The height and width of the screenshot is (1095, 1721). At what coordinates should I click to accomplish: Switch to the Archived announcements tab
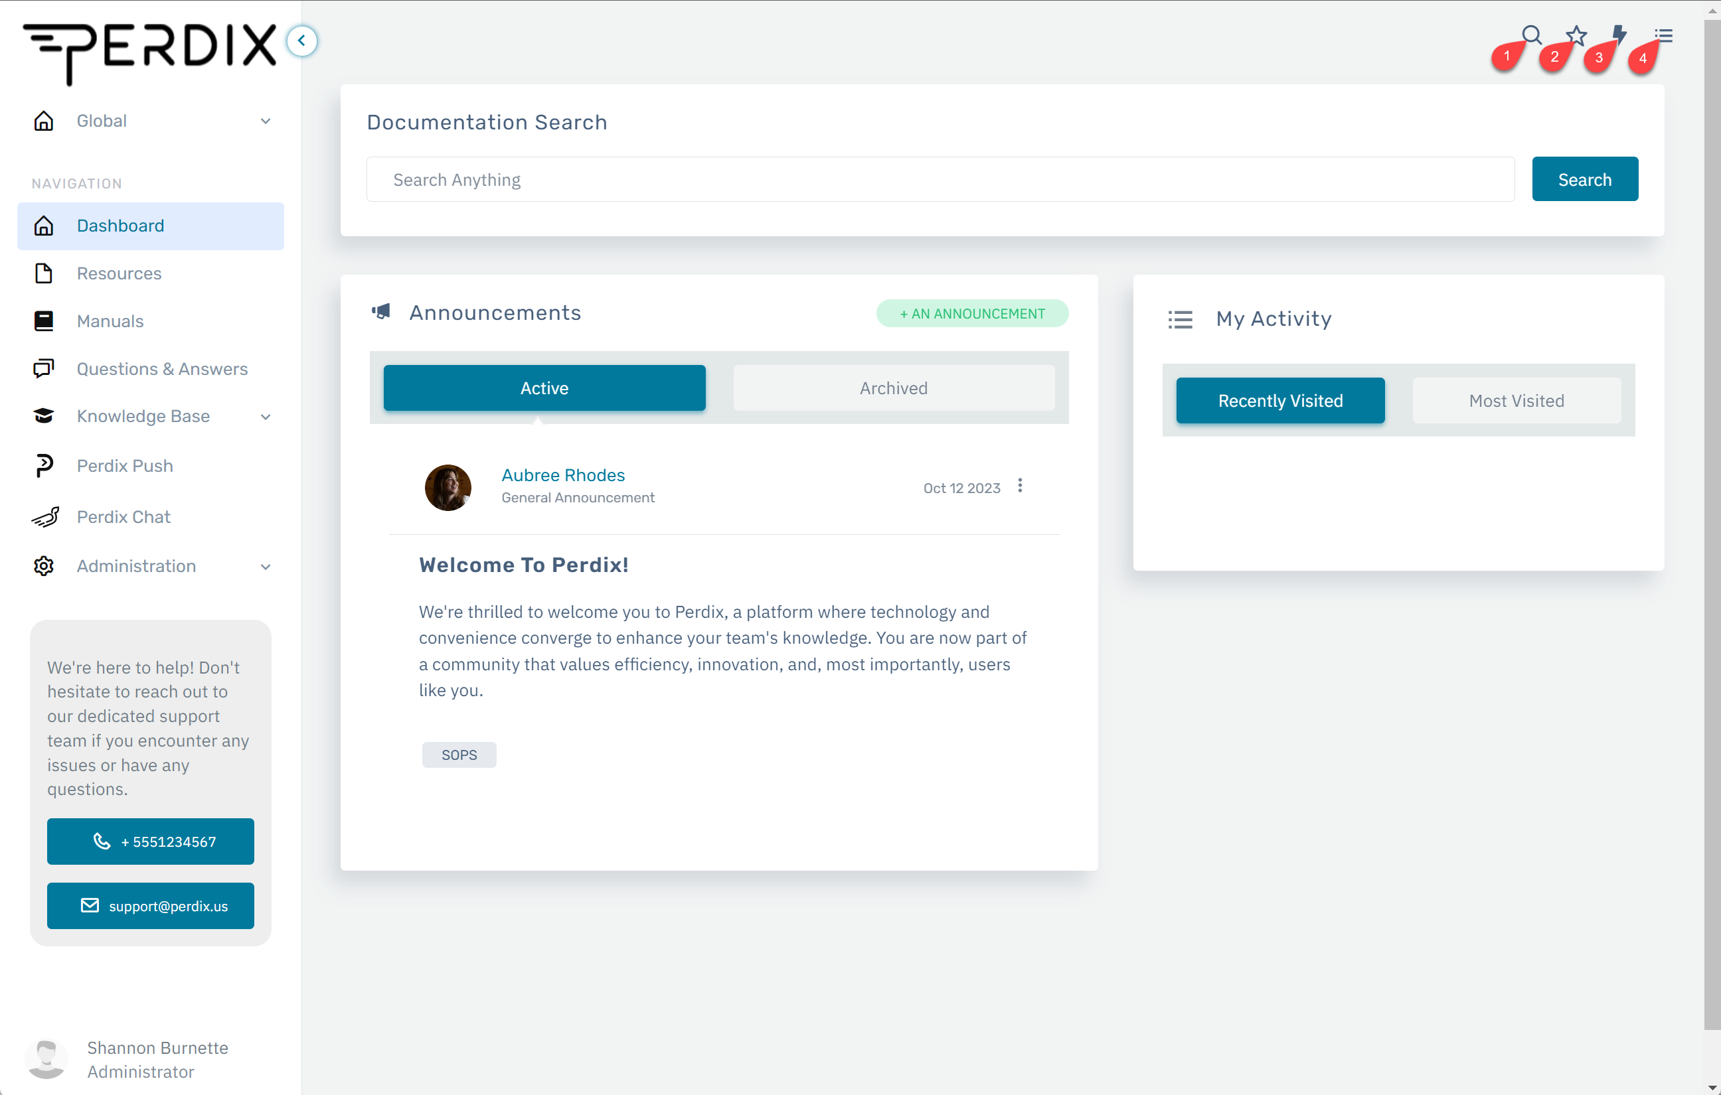pos(894,388)
